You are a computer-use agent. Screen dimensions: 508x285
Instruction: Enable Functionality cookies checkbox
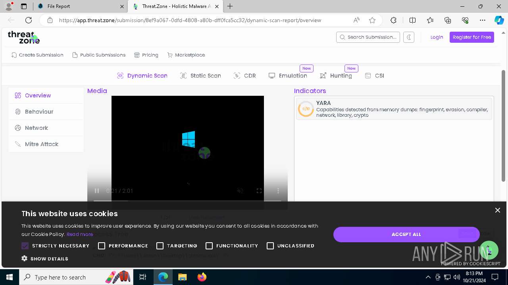coord(209,246)
